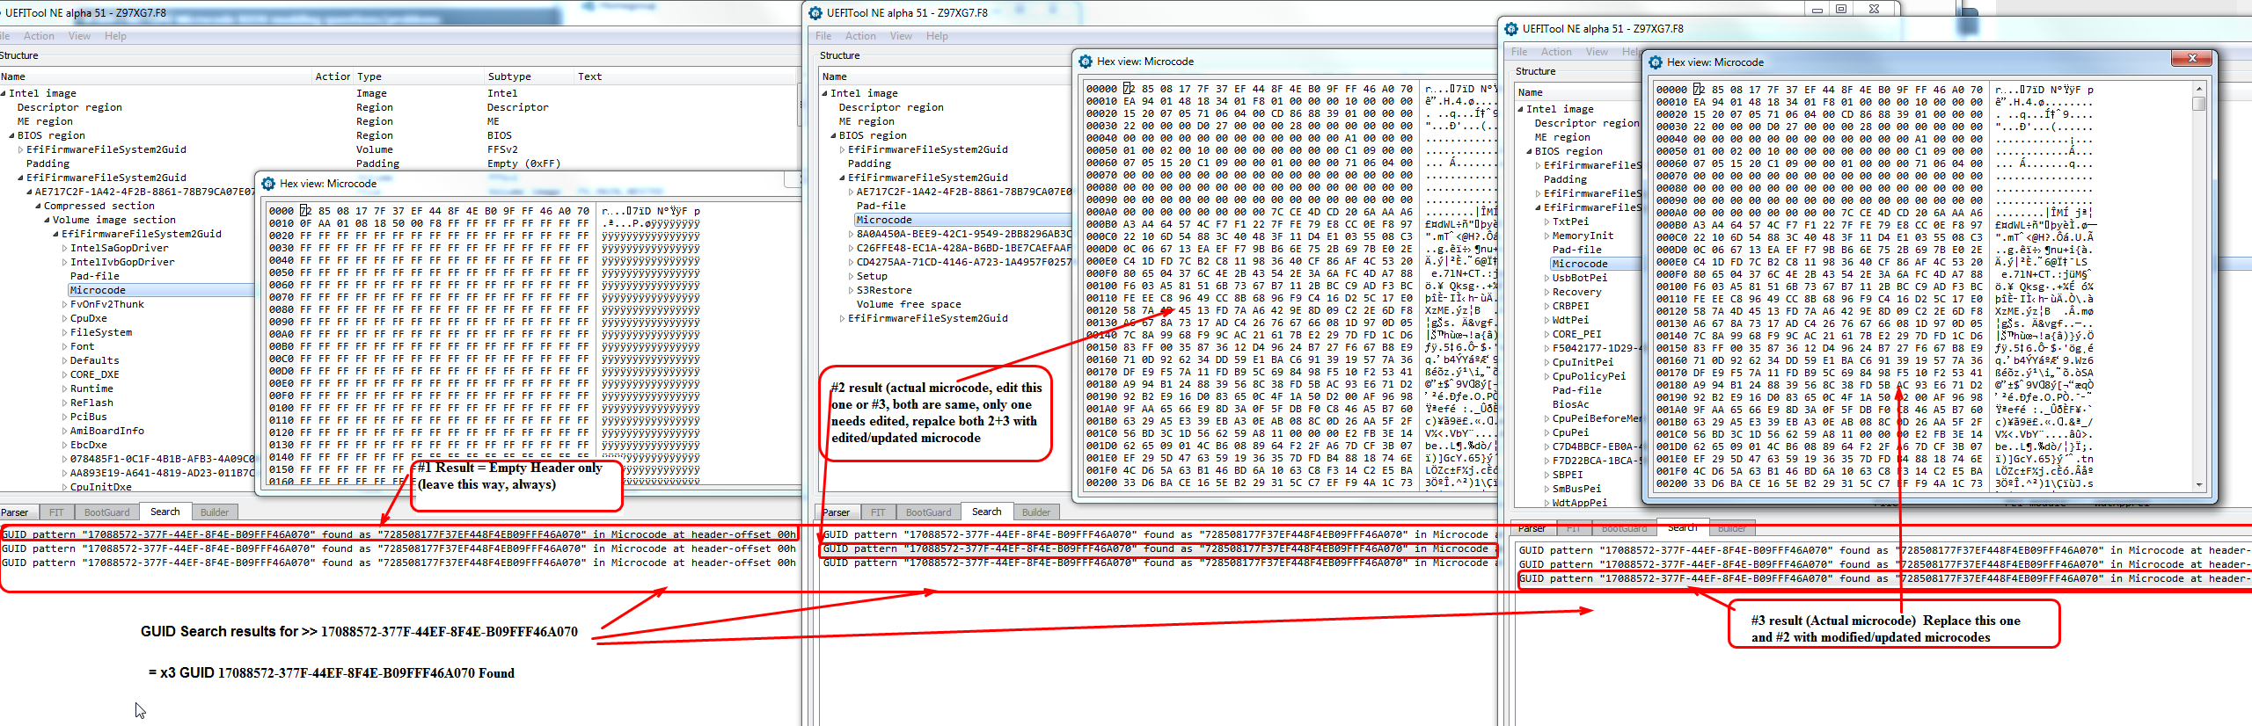Expand CORE_DXE node in left window

tap(65, 374)
